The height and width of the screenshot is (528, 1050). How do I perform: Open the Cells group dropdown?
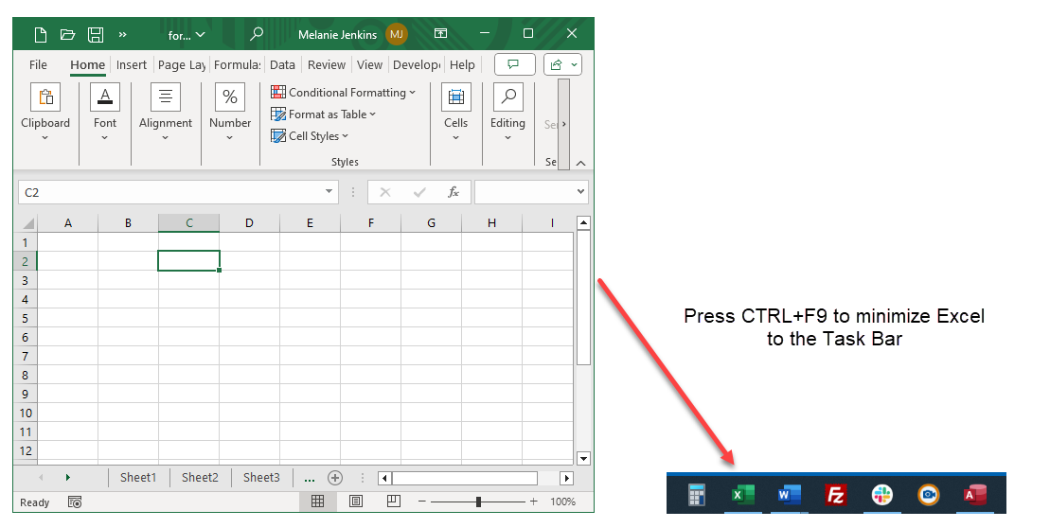455,113
